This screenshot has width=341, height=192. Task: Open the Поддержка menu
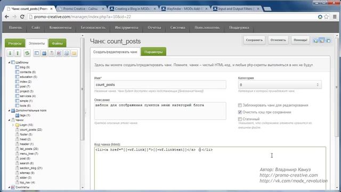pos(239,27)
